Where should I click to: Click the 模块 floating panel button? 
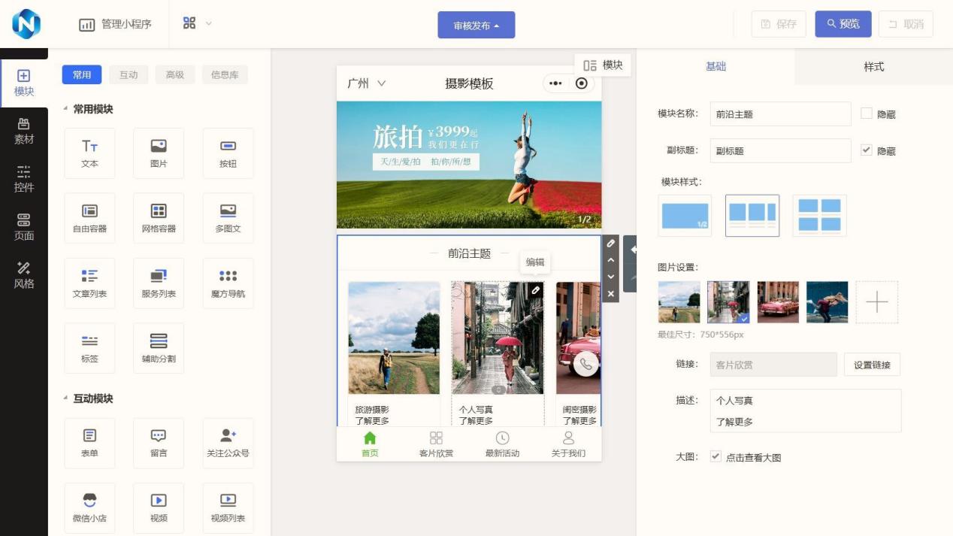(x=603, y=65)
